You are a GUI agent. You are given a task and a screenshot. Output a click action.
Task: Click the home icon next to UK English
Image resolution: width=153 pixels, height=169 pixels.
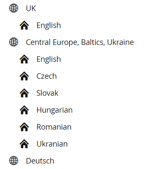24,25
